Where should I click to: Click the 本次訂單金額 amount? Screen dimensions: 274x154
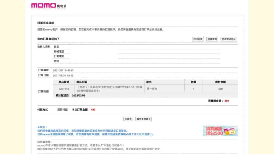(93, 110)
